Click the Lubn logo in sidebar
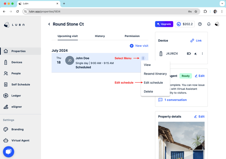The height and width of the screenshot is (159, 226). (14, 25)
